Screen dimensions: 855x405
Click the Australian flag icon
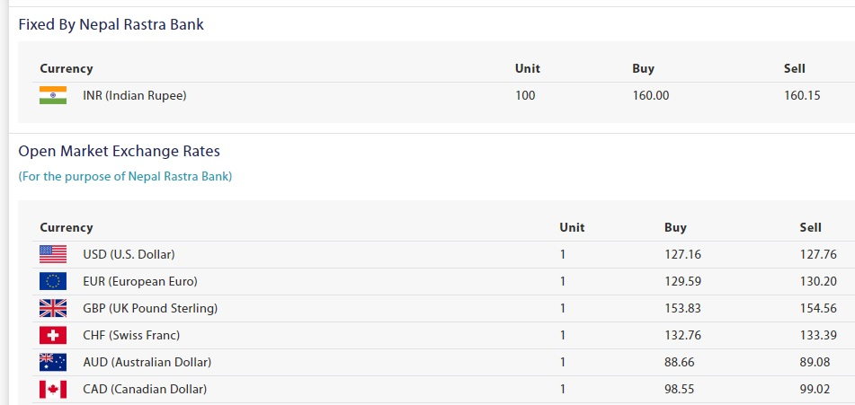point(53,362)
